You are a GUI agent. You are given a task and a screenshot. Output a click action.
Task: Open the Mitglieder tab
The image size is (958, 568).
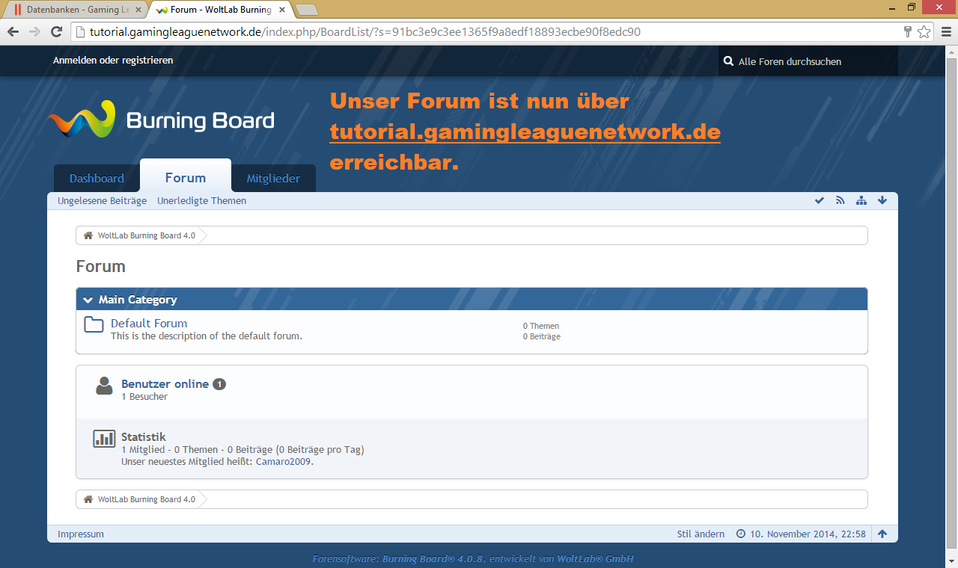[273, 179]
